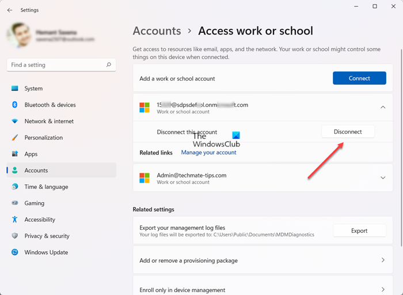
Task: Click the back arrow in Settings
Action: pyautogui.click(x=10, y=10)
